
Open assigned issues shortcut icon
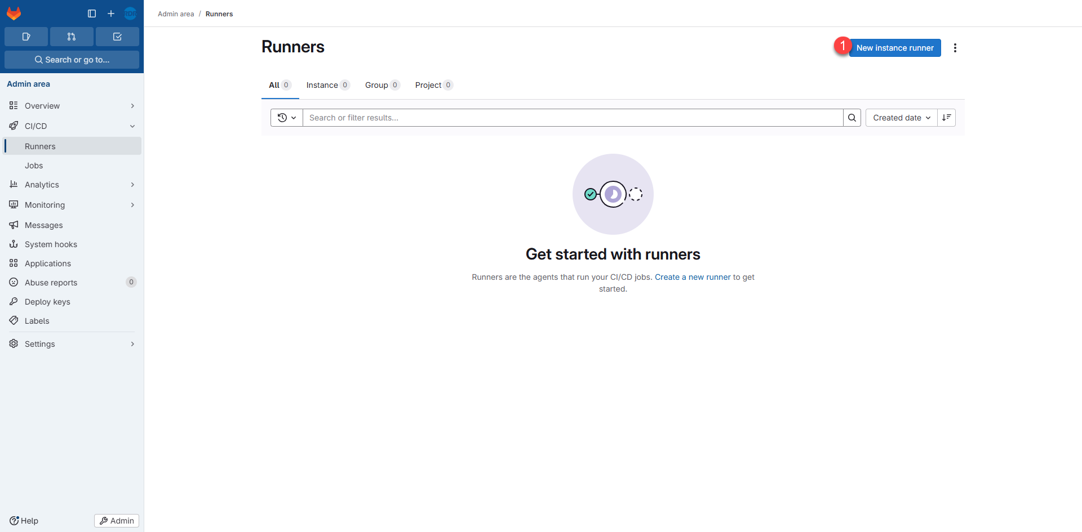click(x=26, y=37)
